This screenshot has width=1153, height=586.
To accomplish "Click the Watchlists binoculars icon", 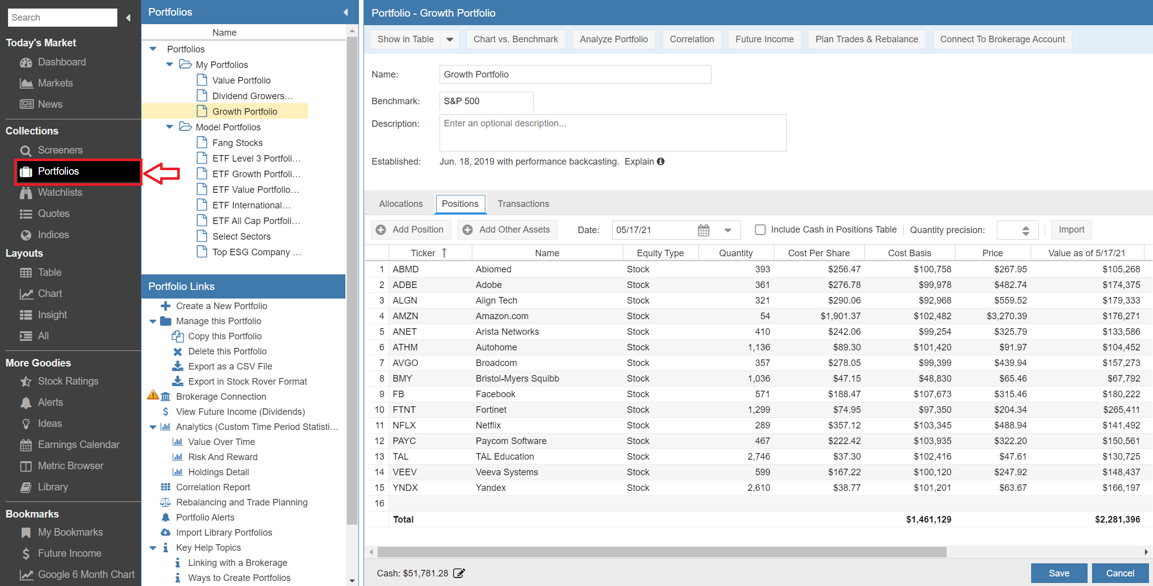I will tap(26, 193).
